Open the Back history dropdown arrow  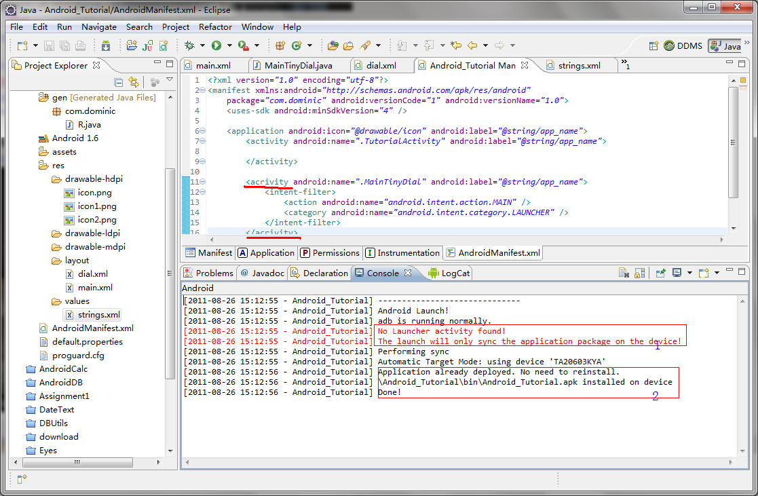[485, 45]
